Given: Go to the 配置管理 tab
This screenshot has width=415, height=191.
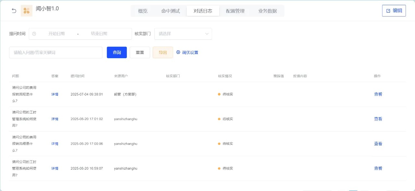Looking at the screenshot, I should [x=235, y=11].
